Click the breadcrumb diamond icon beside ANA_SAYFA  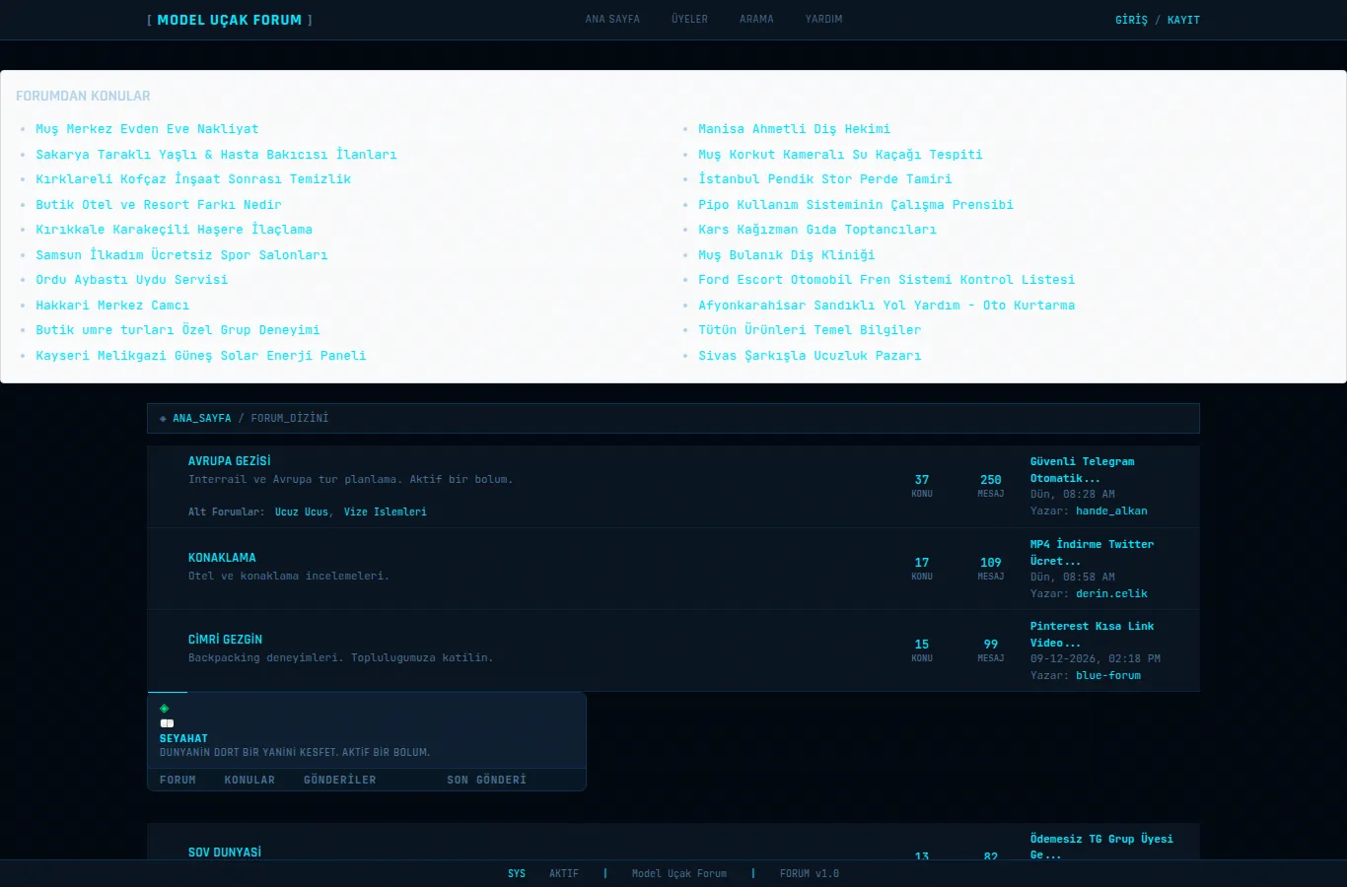163,419
